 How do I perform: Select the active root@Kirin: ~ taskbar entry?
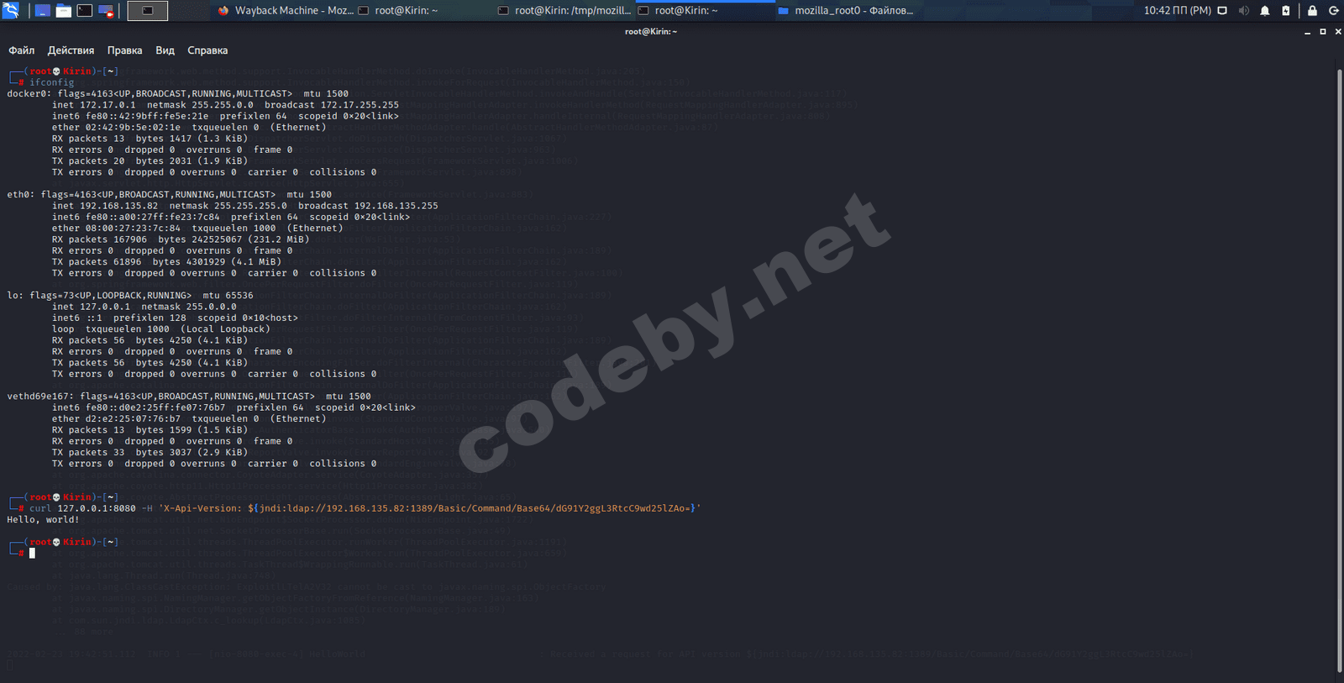[705, 11]
